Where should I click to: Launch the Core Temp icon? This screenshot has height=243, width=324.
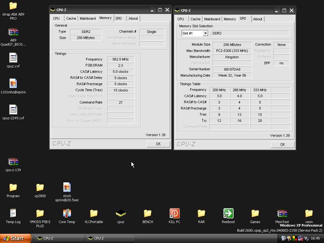click(x=67, y=213)
